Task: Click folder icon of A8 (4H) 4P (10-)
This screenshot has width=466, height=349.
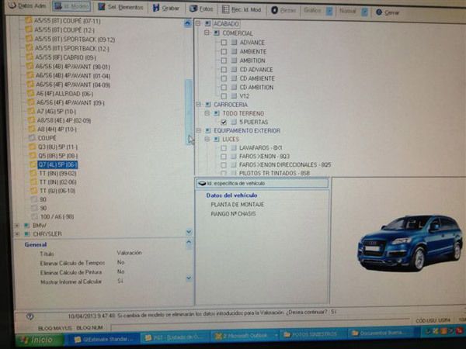Action: (32, 129)
